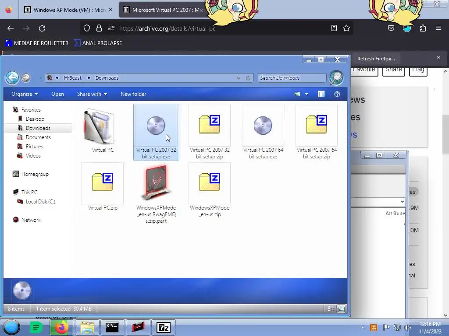Open the Share with menu
Image resolution: width=449 pixels, height=336 pixels.
92,94
